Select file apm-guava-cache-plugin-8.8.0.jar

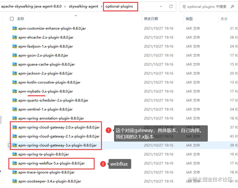pyautogui.click(x=47, y=64)
